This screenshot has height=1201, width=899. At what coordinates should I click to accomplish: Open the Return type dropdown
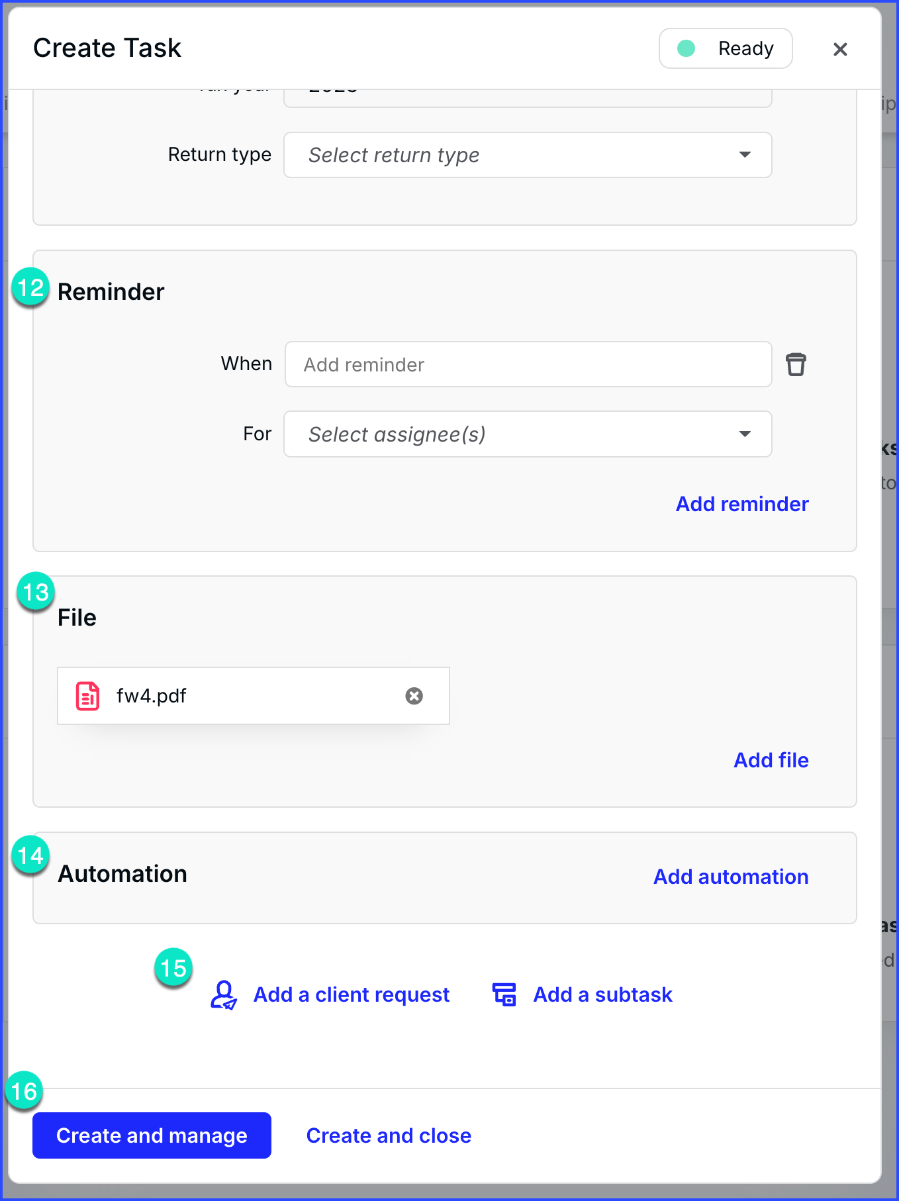528,155
